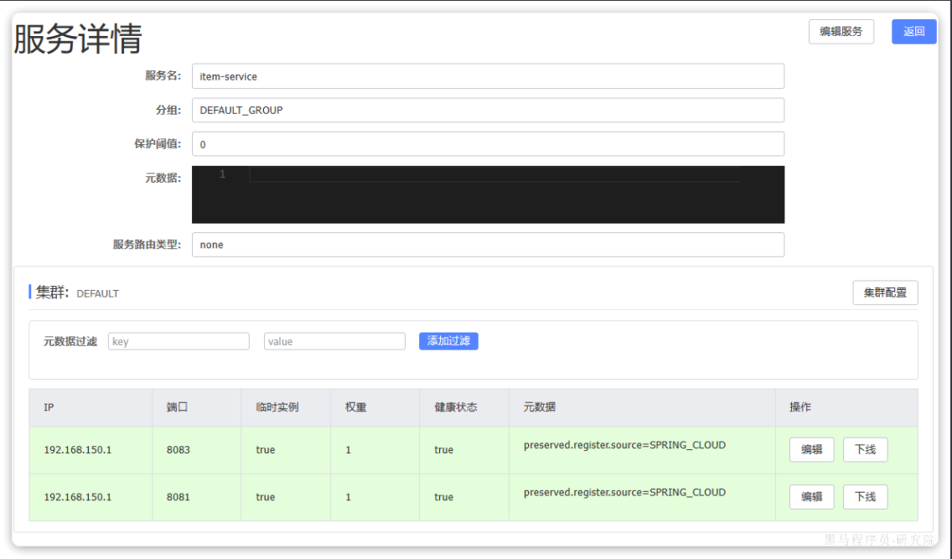952x559 pixels.
Task: Take the port 8083 instance offline (下线)
Action: (865, 450)
